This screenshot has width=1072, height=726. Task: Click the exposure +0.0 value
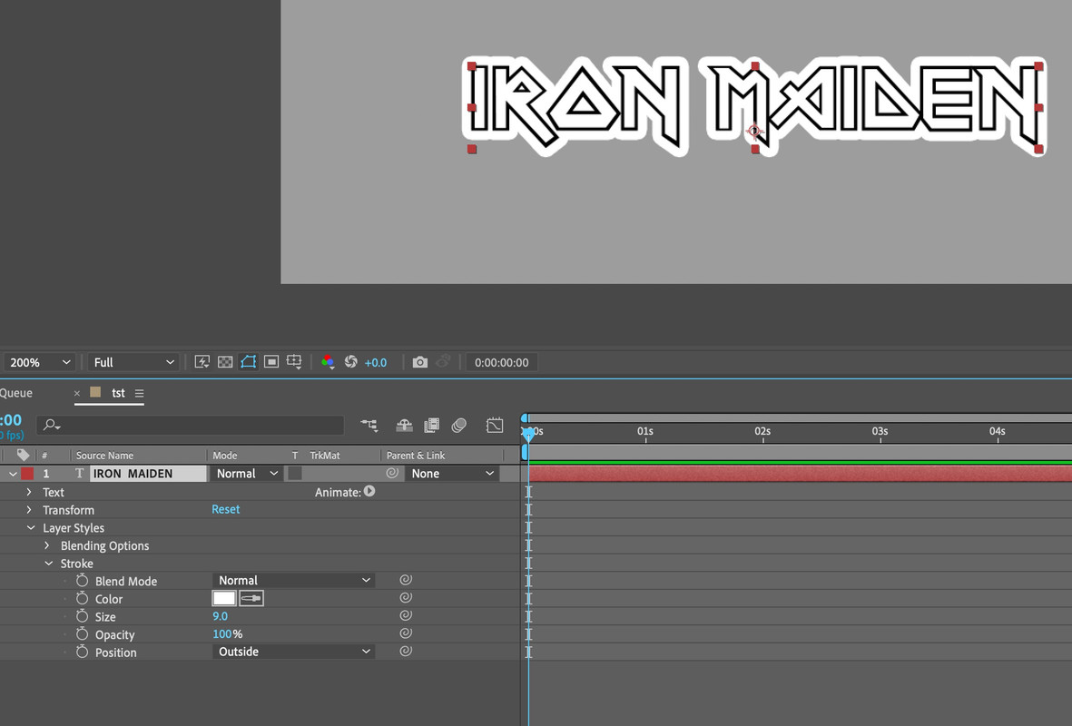376,362
